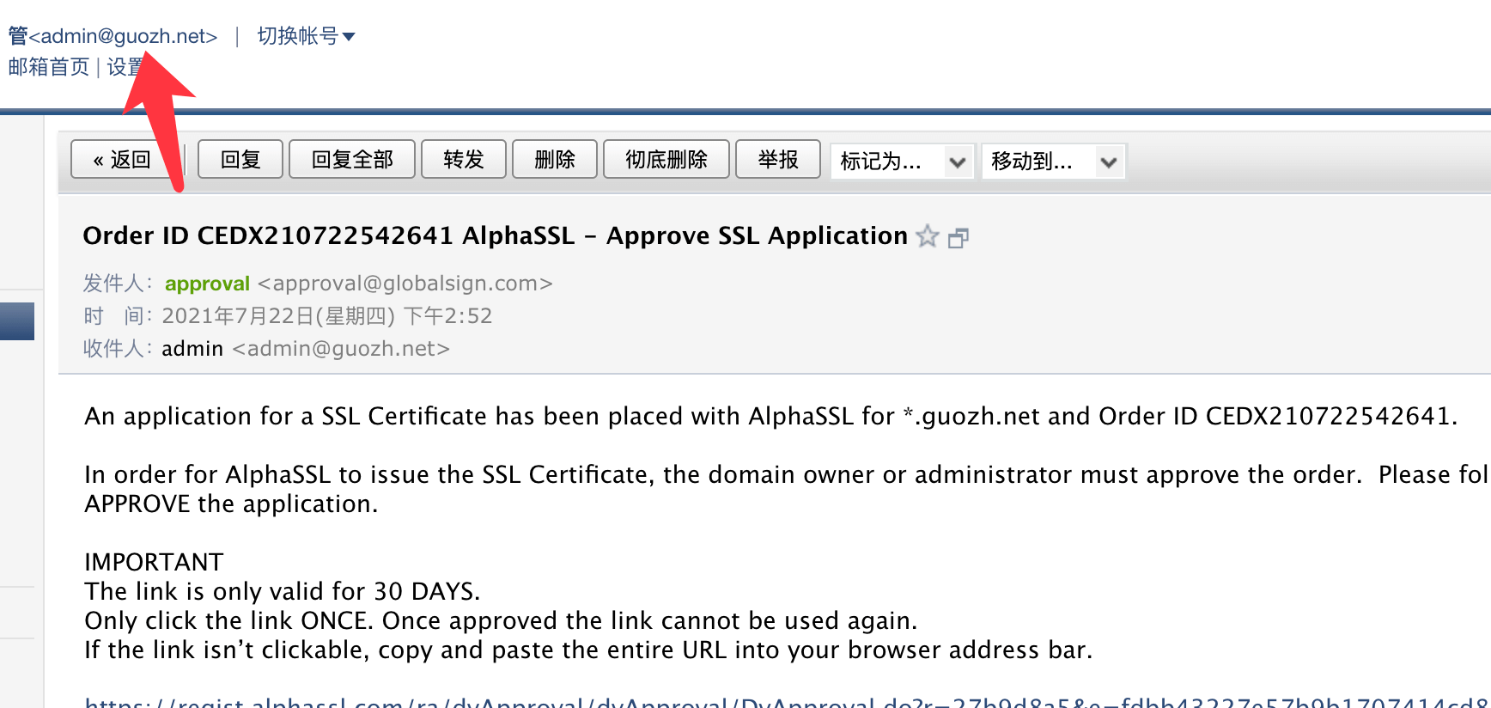Image resolution: width=1491 pixels, height=708 pixels.
Task: Click the email subject title Order ID CEDX210722542641
Action: [495, 235]
